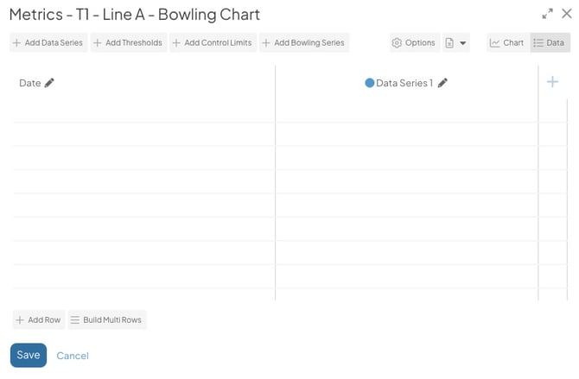Click the spreadsheet export file icon

449,43
